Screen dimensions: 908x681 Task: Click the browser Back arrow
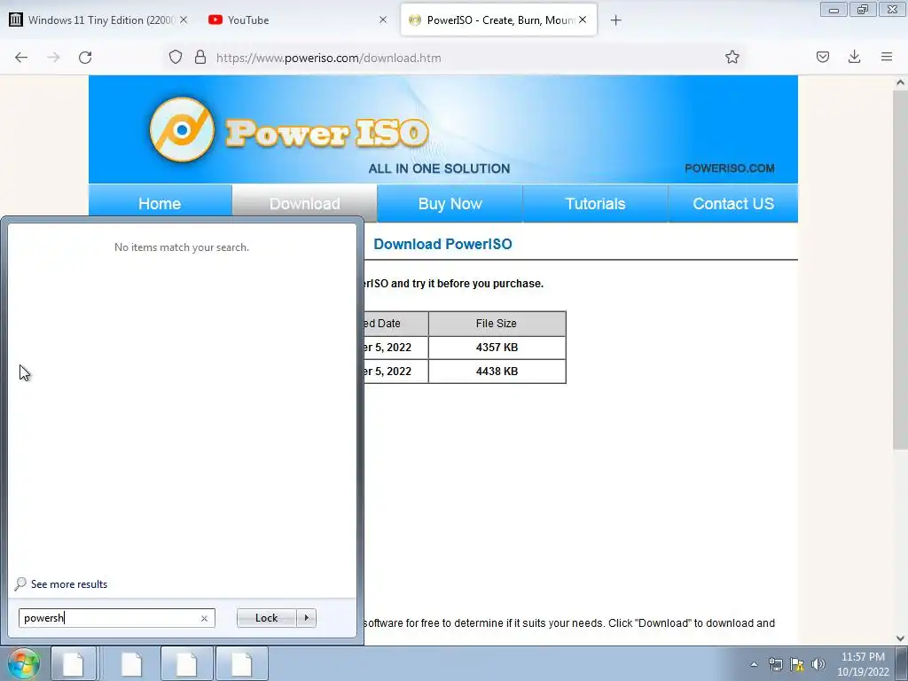pos(21,58)
